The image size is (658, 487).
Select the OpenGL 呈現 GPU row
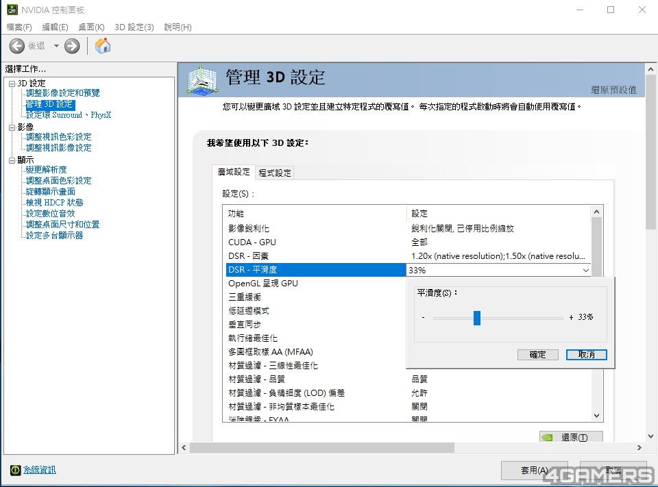coord(315,284)
